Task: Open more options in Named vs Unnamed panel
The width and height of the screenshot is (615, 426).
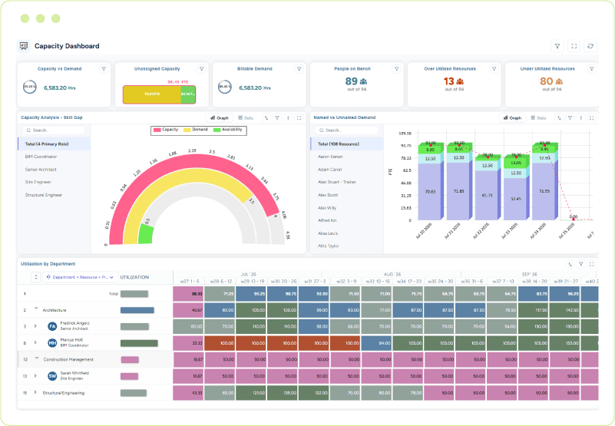Action: 581,117
